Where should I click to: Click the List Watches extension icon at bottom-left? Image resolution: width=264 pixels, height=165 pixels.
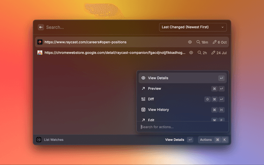coord(39,140)
